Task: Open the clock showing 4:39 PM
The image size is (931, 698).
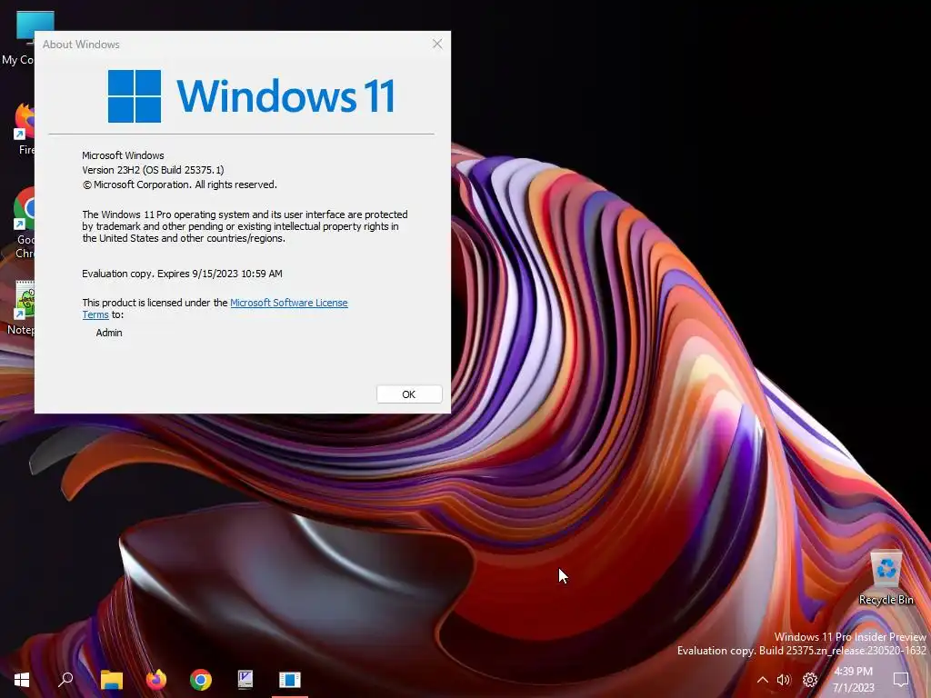Action: click(x=853, y=680)
